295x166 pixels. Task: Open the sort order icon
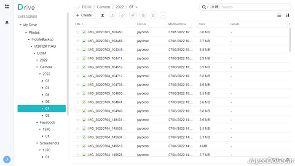tap(287, 15)
